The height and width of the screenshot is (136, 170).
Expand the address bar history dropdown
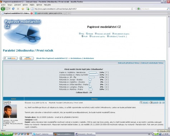pyautogui.click(x=135, y=9)
